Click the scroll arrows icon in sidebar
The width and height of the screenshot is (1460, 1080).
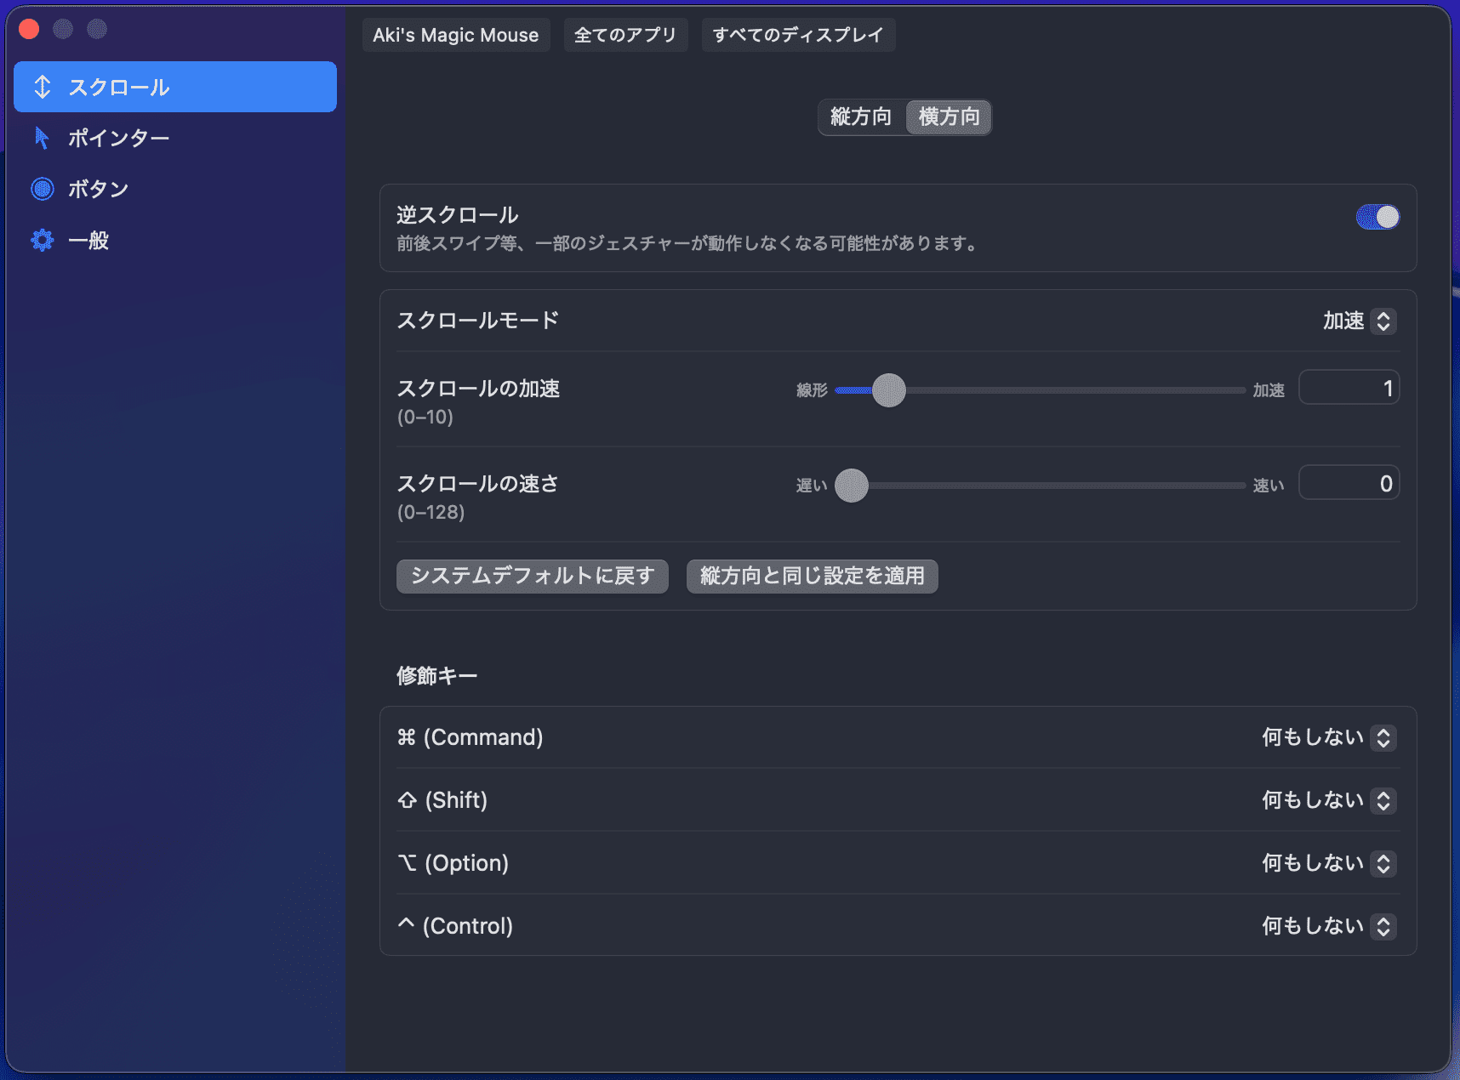coord(43,87)
